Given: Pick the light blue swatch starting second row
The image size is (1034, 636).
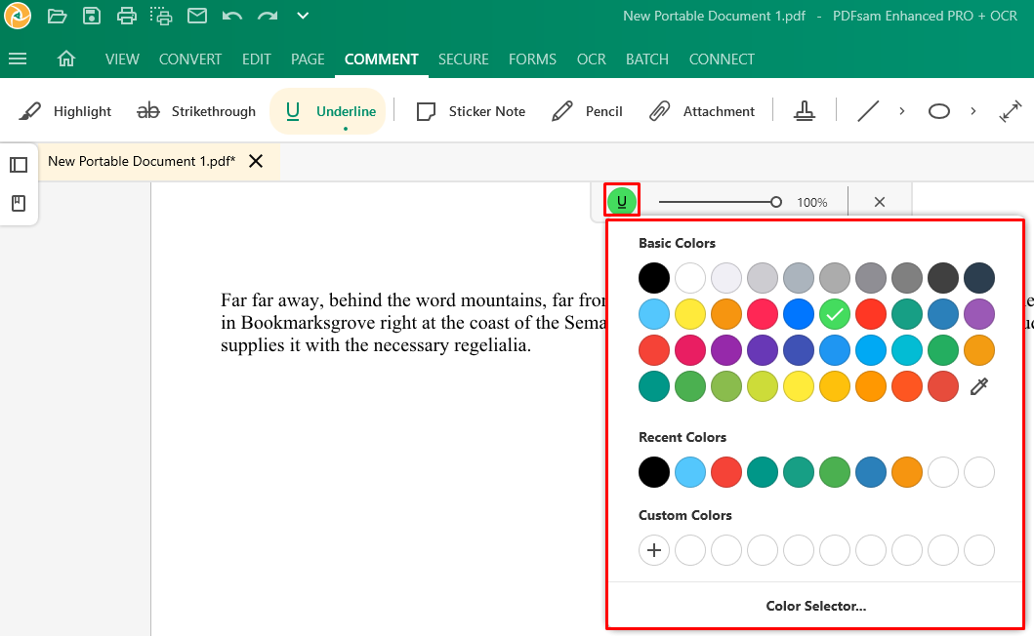Looking at the screenshot, I should [654, 314].
